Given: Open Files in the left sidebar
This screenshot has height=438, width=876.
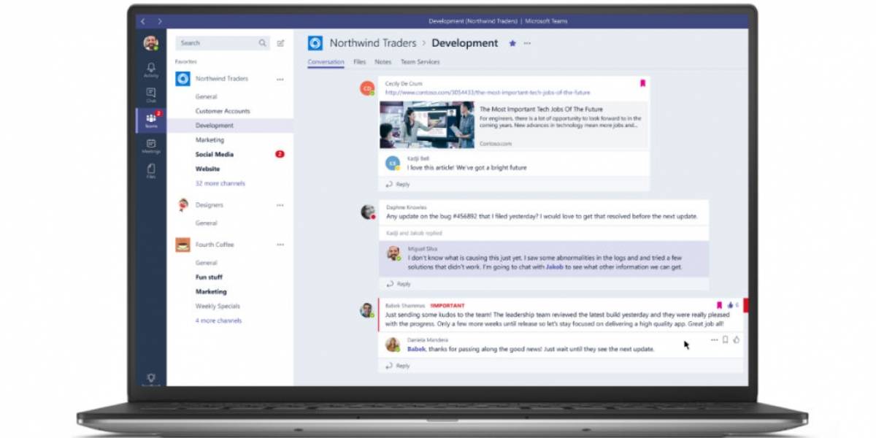Looking at the screenshot, I should 151,171.
